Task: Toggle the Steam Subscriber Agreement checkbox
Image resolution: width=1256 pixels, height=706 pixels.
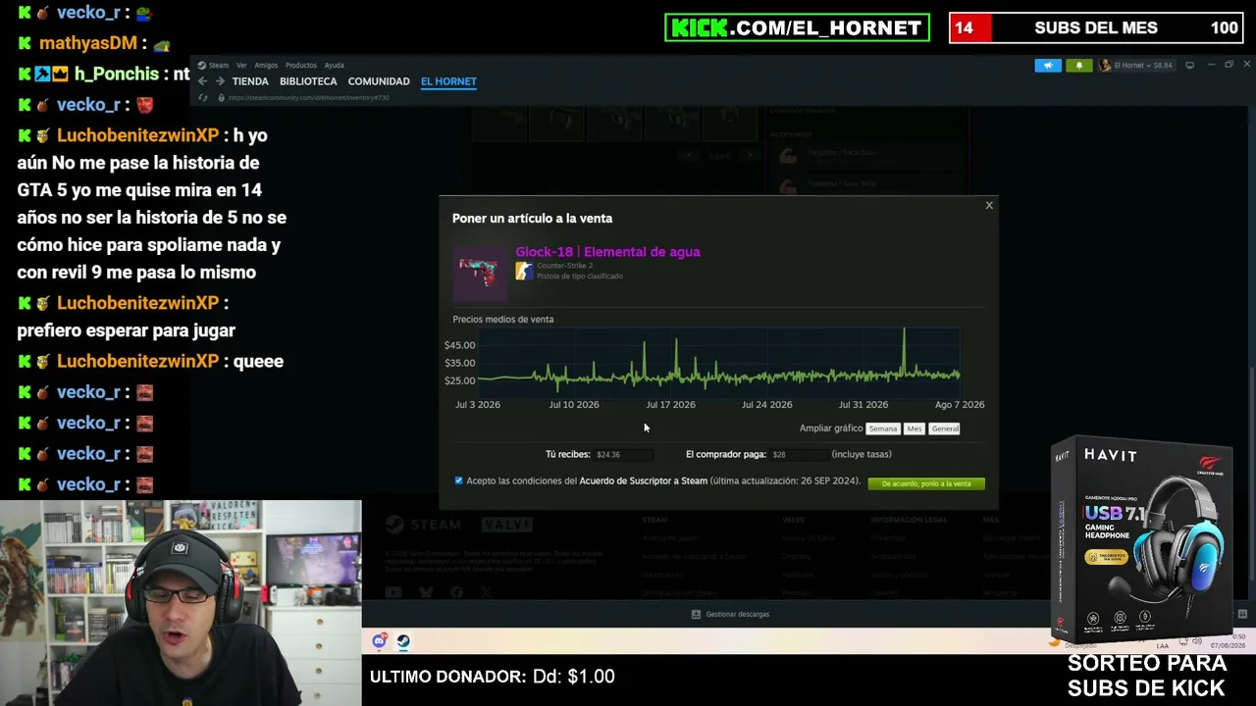Action: [x=458, y=480]
